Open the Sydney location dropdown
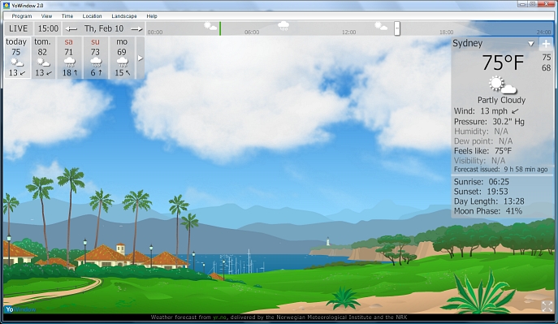Screen dimensions: 558x324 click(x=530, y=44)
